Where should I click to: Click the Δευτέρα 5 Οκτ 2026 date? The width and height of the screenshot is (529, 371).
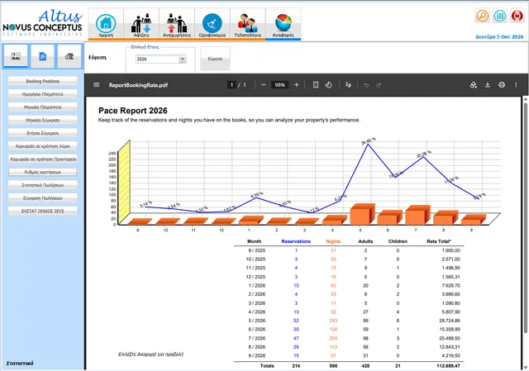pyautogui.click(x=499, y=36)
